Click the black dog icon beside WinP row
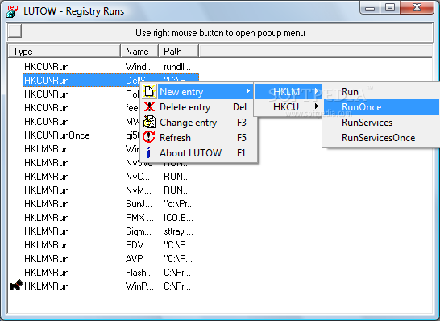This screenshot has width=440, height=321. coord(16,285)
